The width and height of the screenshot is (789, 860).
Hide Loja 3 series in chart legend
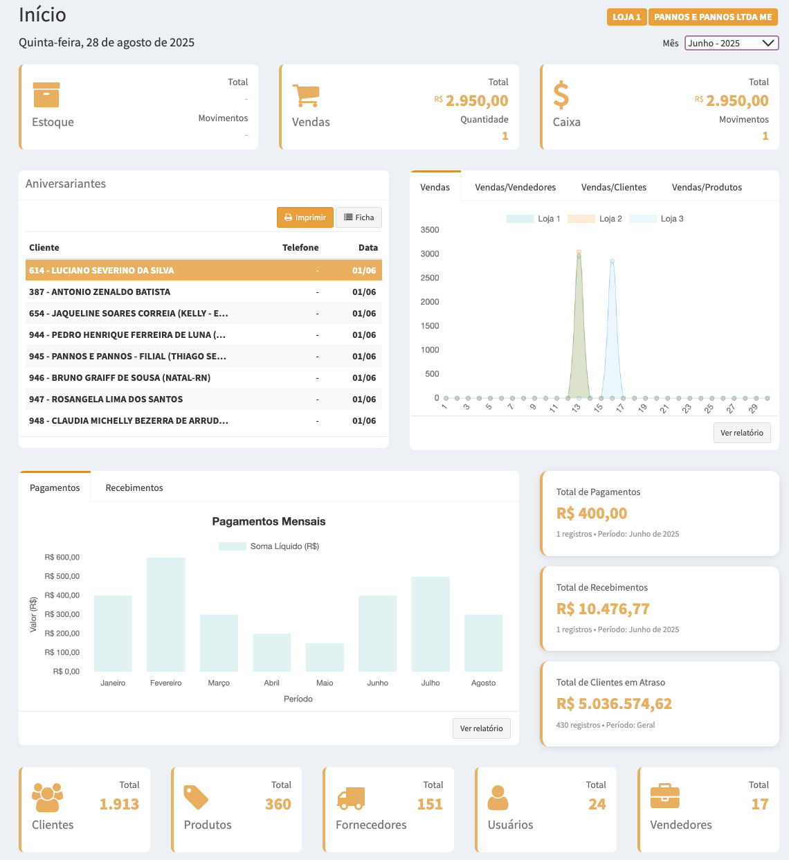(x=657, y=219)
